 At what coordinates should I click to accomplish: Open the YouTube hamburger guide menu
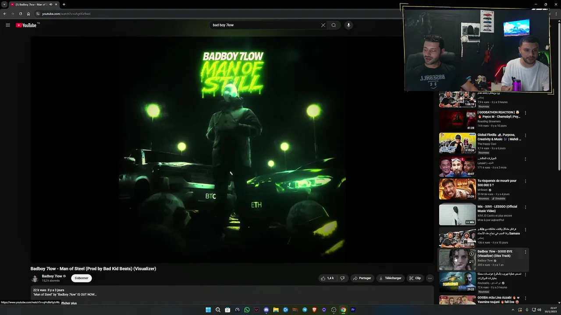tap(8, 25)
